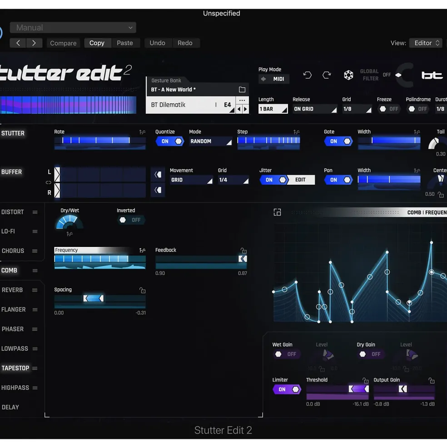Toggle Stutter Quantize ON switch
This screenshot has width=447, height=448.
[170, 141]
